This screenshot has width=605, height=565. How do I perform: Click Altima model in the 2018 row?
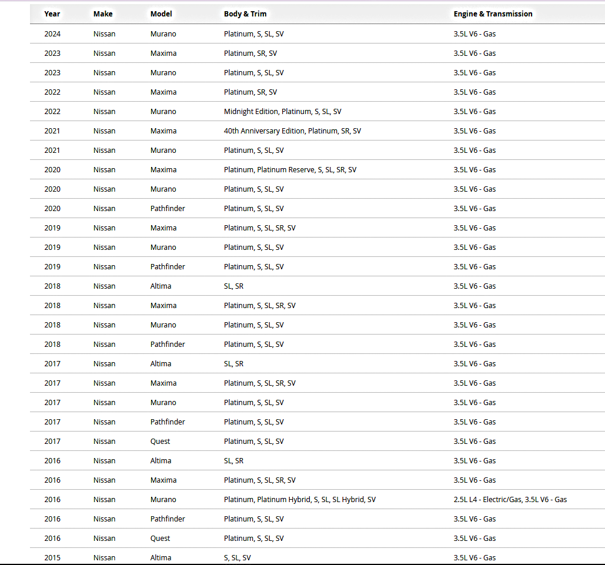tap(161, 286)
